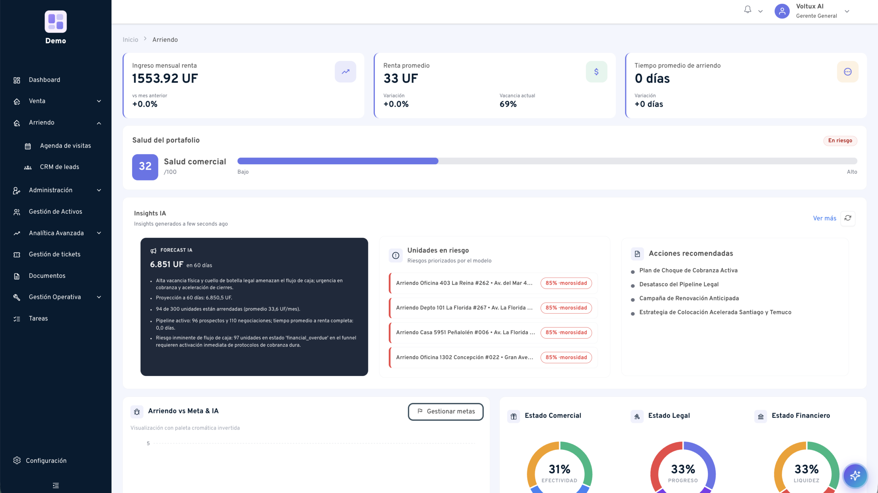Click the Demo logo icon
This screenshot has width=878, height=493.
coord(56,22)
